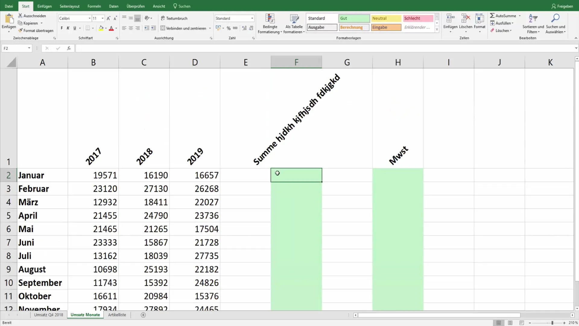Toggle italic (K) formatting

click(68, 28)
